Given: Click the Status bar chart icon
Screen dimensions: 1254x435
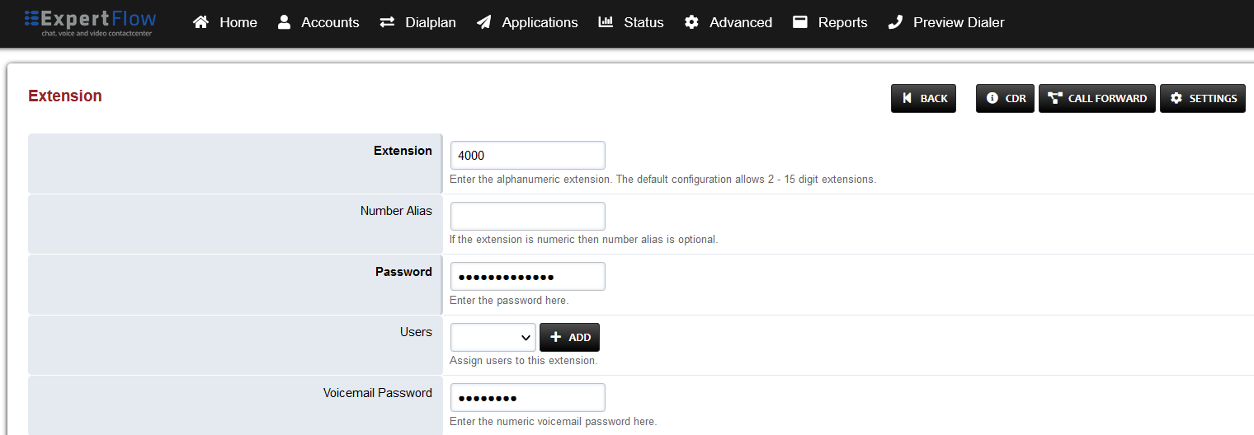Looking at the screenshot, I should (x=606, y=22).
